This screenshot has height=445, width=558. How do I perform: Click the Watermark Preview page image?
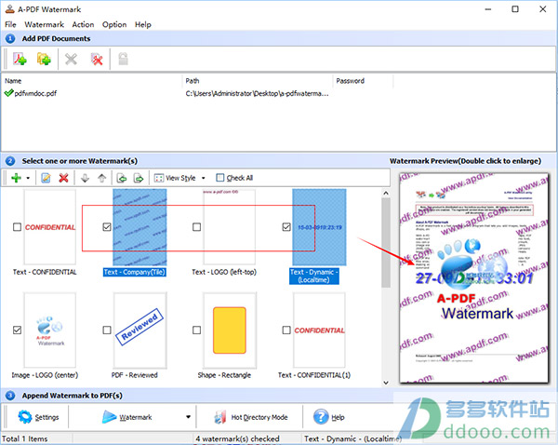[473, 278]
